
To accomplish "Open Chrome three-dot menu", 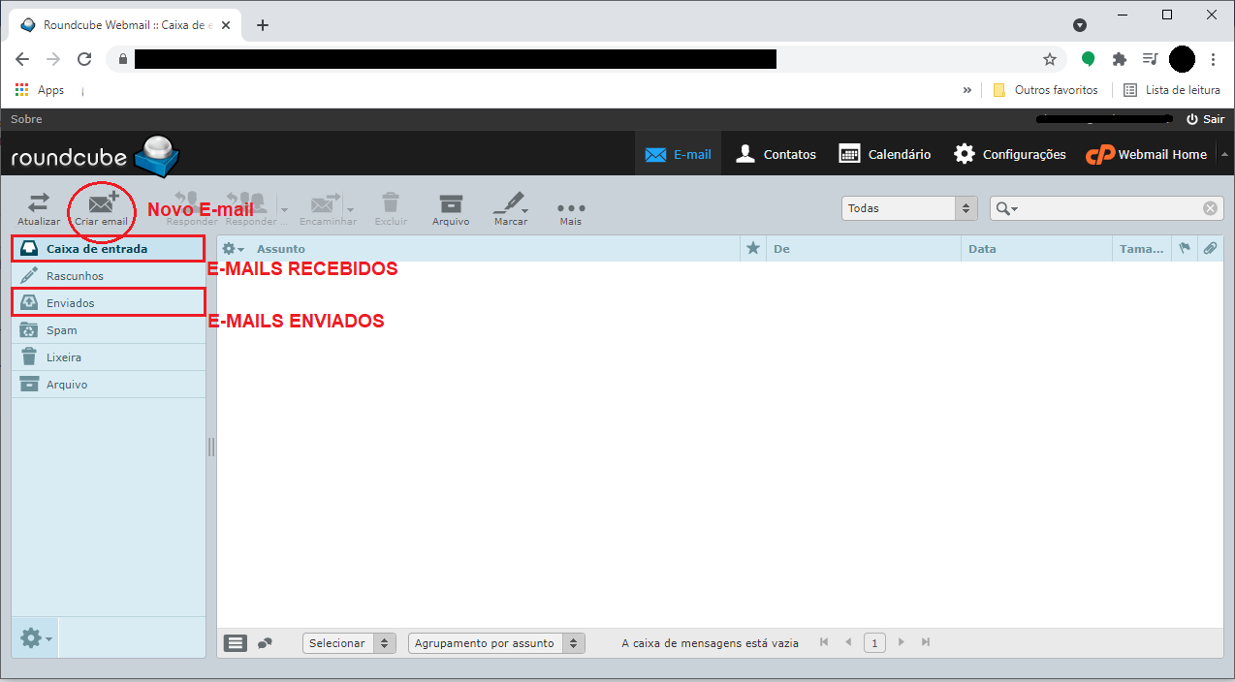I will pyautogui.click(x=1214, y=59).
